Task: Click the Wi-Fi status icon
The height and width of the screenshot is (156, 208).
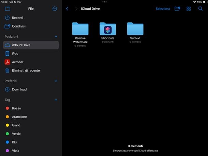Action: click(x=195, y=2)
